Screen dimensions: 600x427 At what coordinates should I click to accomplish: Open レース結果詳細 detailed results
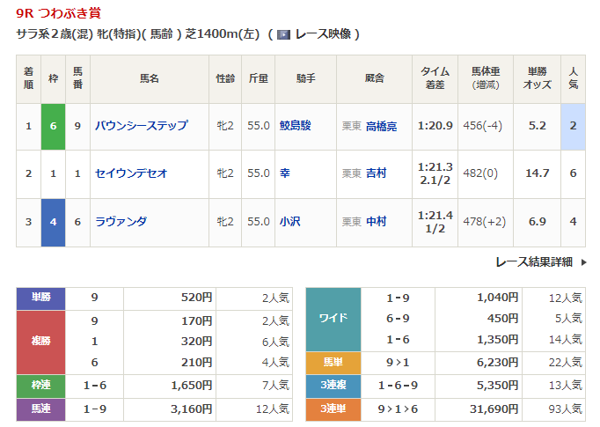[533, 261]
